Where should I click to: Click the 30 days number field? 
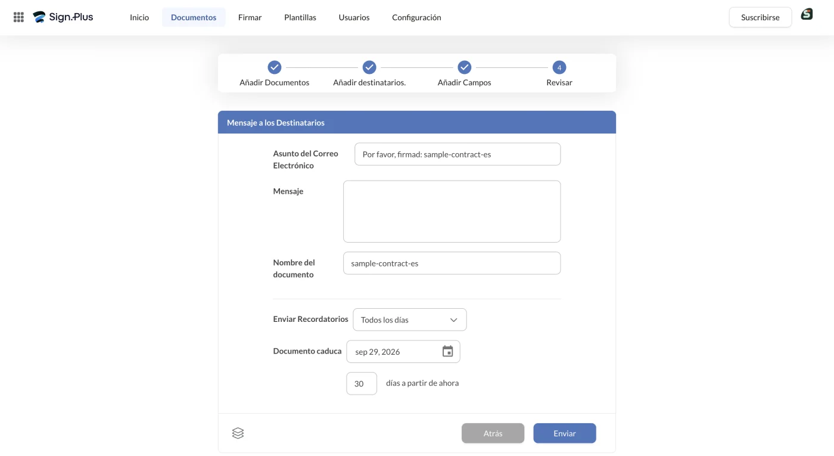click(362, 383)
